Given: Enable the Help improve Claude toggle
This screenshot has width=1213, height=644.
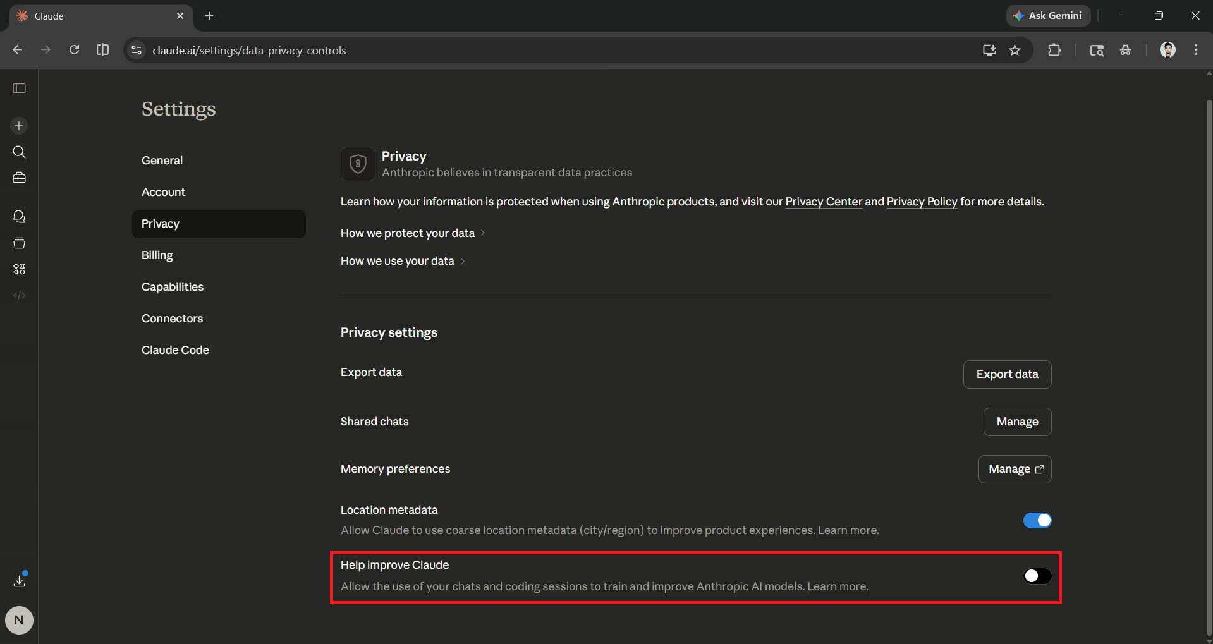Looking at the screenshot, I should pyautogui.click(x=1037, y=576).
